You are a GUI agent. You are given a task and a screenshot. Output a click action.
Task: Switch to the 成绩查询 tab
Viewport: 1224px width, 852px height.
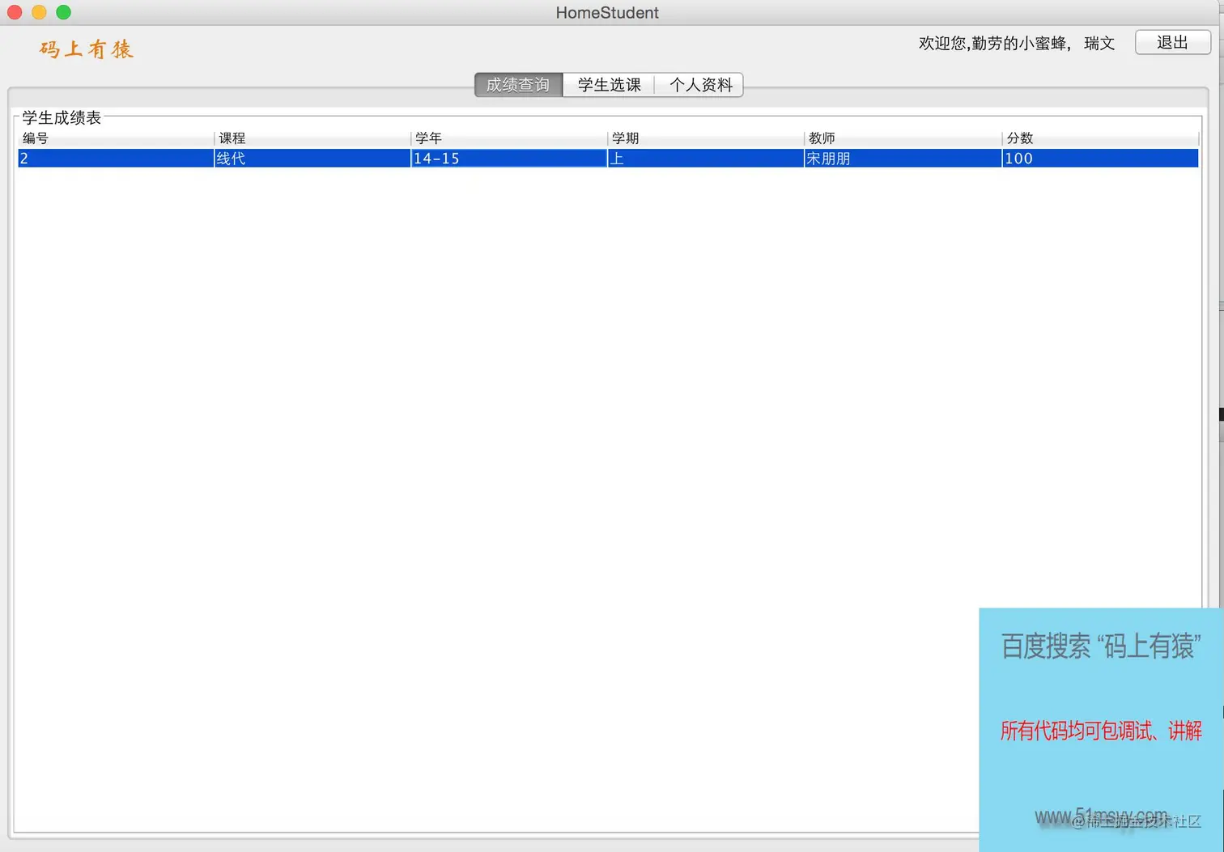pos(518,85)
